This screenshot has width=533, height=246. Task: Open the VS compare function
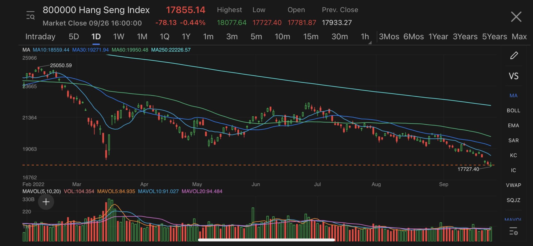(x=513, y=76)
